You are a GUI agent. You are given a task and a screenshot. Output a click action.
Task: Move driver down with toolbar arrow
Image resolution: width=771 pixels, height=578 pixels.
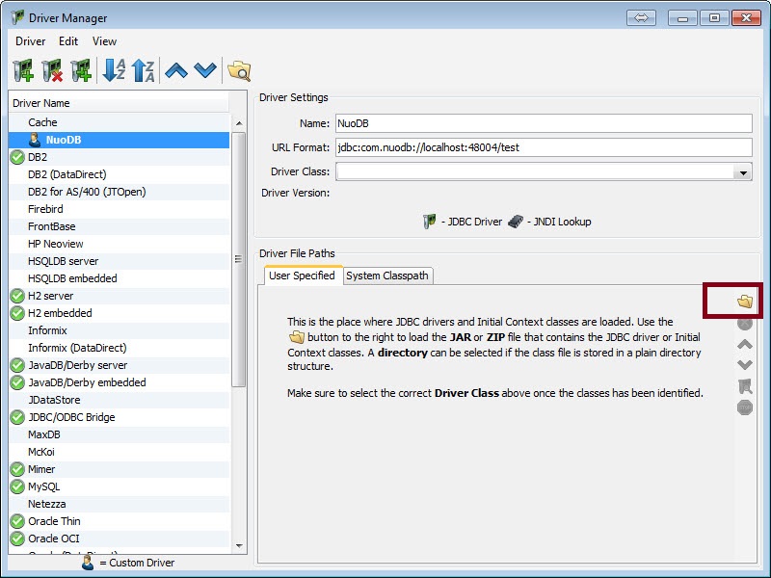tap(205, 70)
